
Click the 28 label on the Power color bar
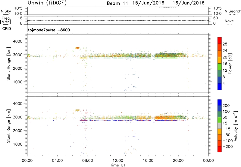click(x=225, y=44)
